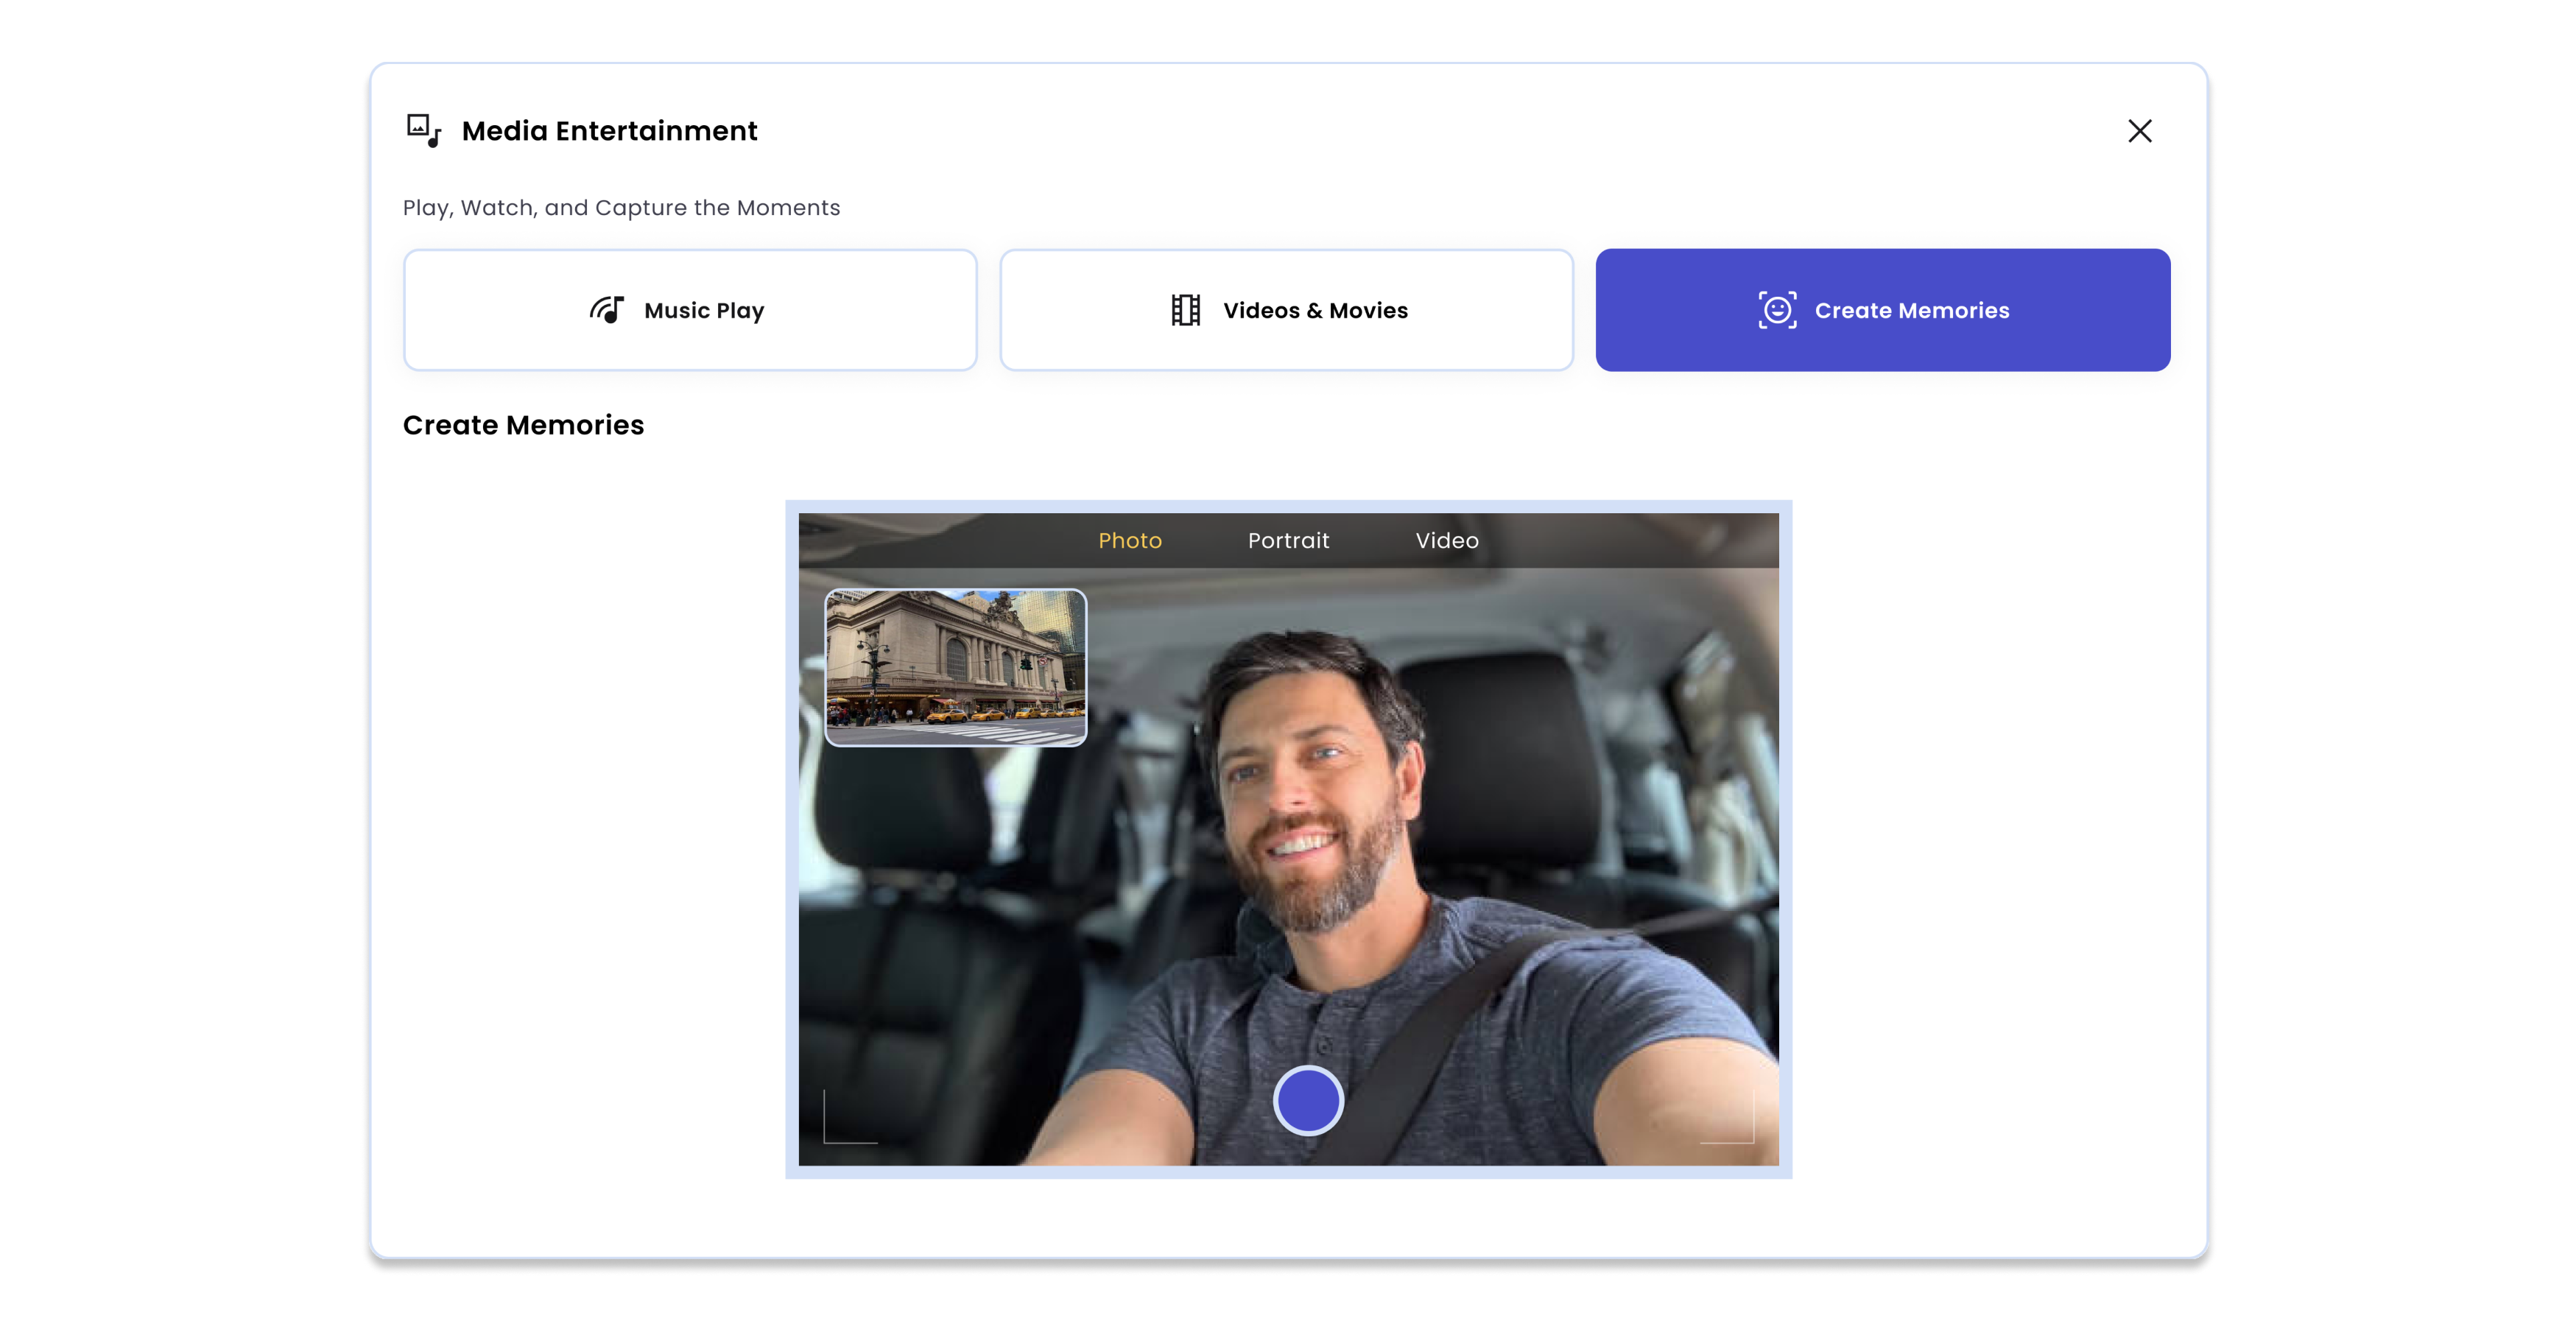Click the Media Entertainment header icon
The image size is (2576, 1321).
tap(424, 130)
